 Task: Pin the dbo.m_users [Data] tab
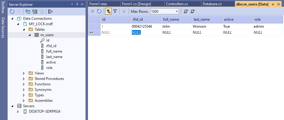(x=273, y=4)
